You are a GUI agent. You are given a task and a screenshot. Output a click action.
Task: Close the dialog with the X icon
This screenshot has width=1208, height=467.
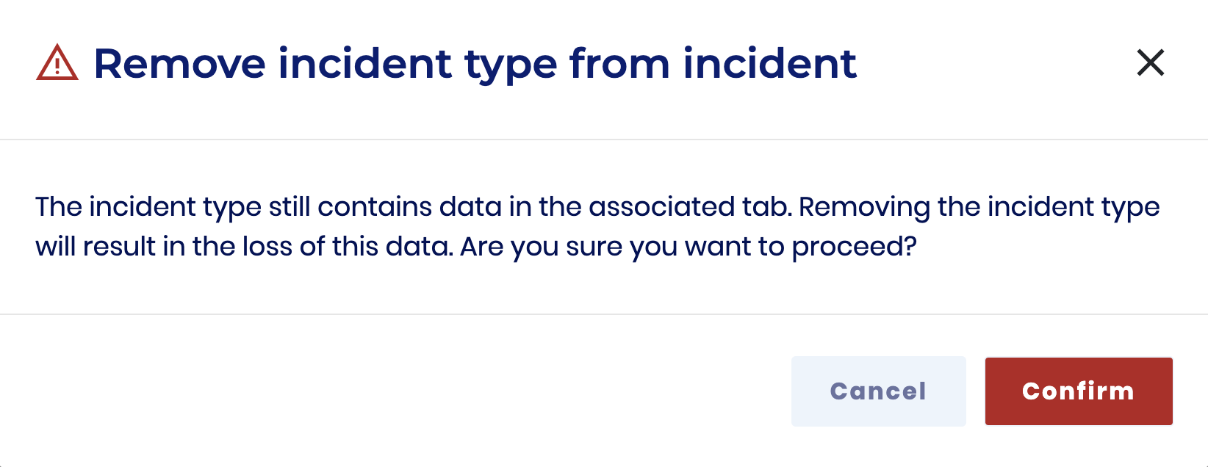[x=1150, y=63]
